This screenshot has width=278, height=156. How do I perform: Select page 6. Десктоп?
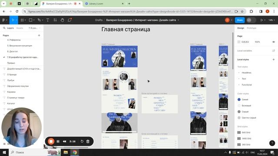point(13,52)
